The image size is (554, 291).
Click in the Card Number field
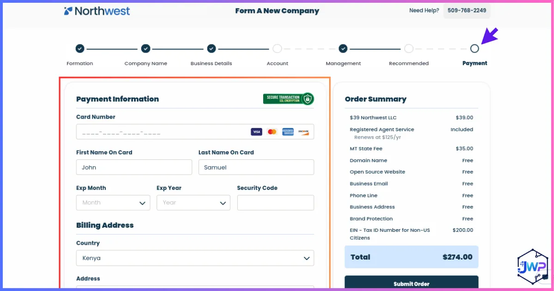point(195,132)
